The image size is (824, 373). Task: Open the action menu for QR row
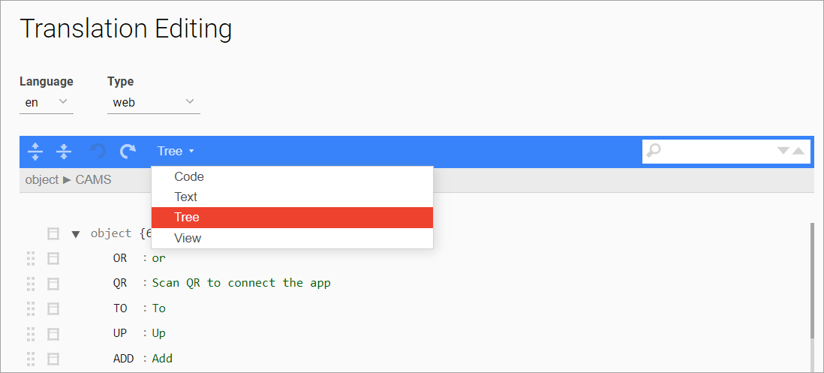coord(53,284)
